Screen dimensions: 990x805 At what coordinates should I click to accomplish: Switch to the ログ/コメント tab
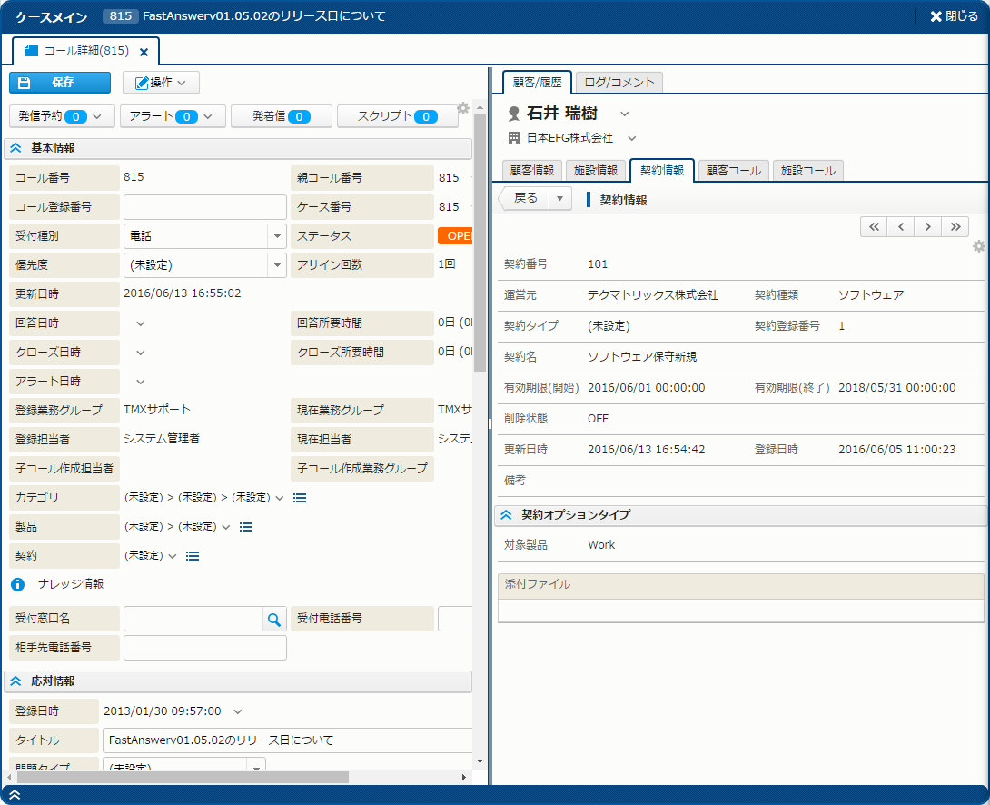[x=619, y=83]
